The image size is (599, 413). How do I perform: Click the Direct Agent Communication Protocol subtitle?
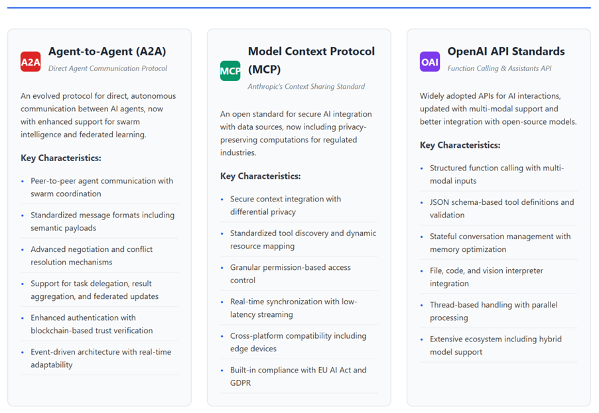click(107, 68)
